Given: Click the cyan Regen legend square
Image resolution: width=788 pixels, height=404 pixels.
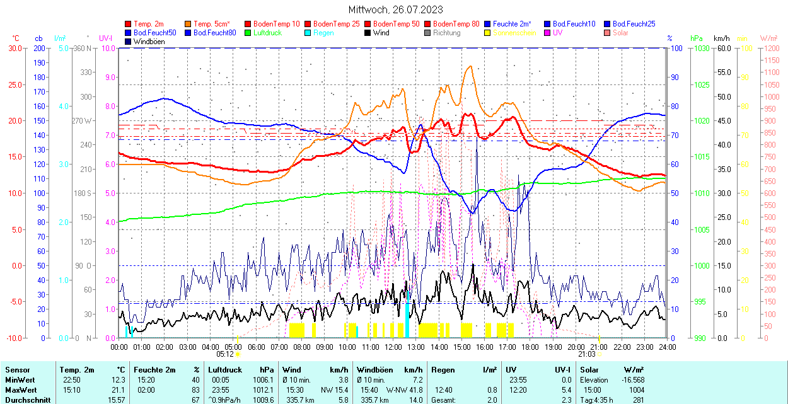Looking at the screenshot, I should click(308, 33).
